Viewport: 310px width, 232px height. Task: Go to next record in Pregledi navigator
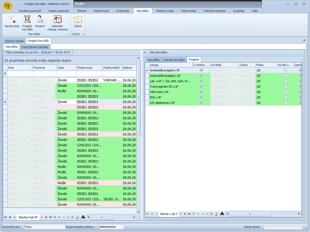pyautogui.click(x=181, y=214)
